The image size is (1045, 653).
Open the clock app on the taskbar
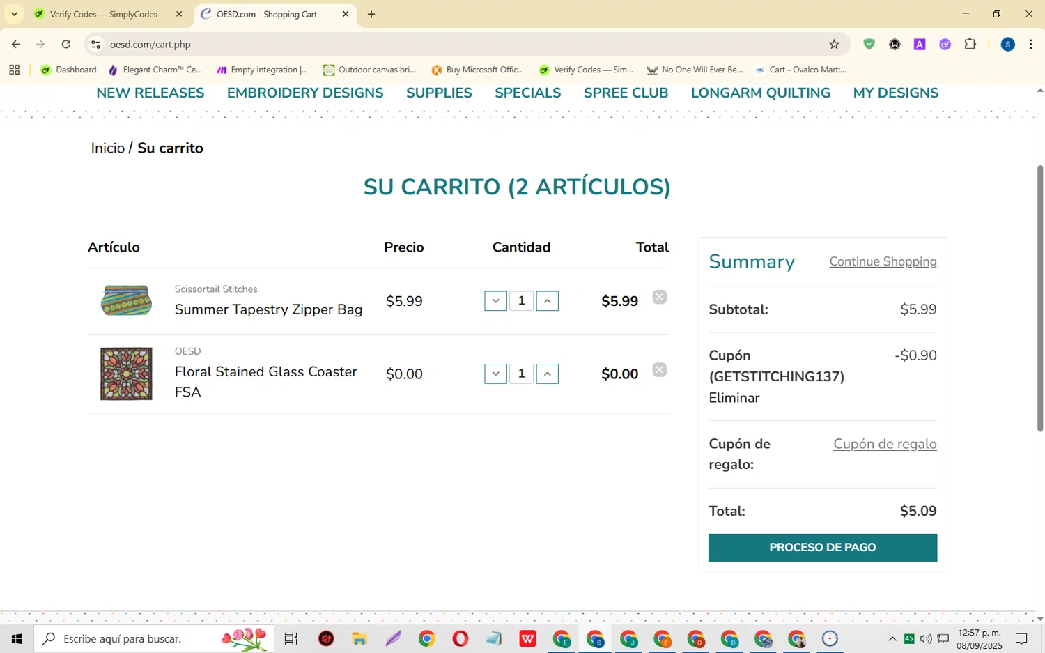tap(830, 638)
